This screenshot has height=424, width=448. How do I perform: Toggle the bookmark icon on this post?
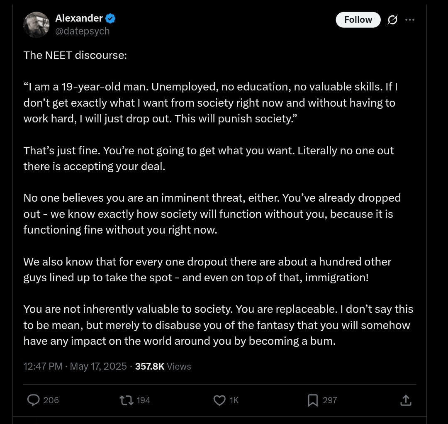[312, 400]
